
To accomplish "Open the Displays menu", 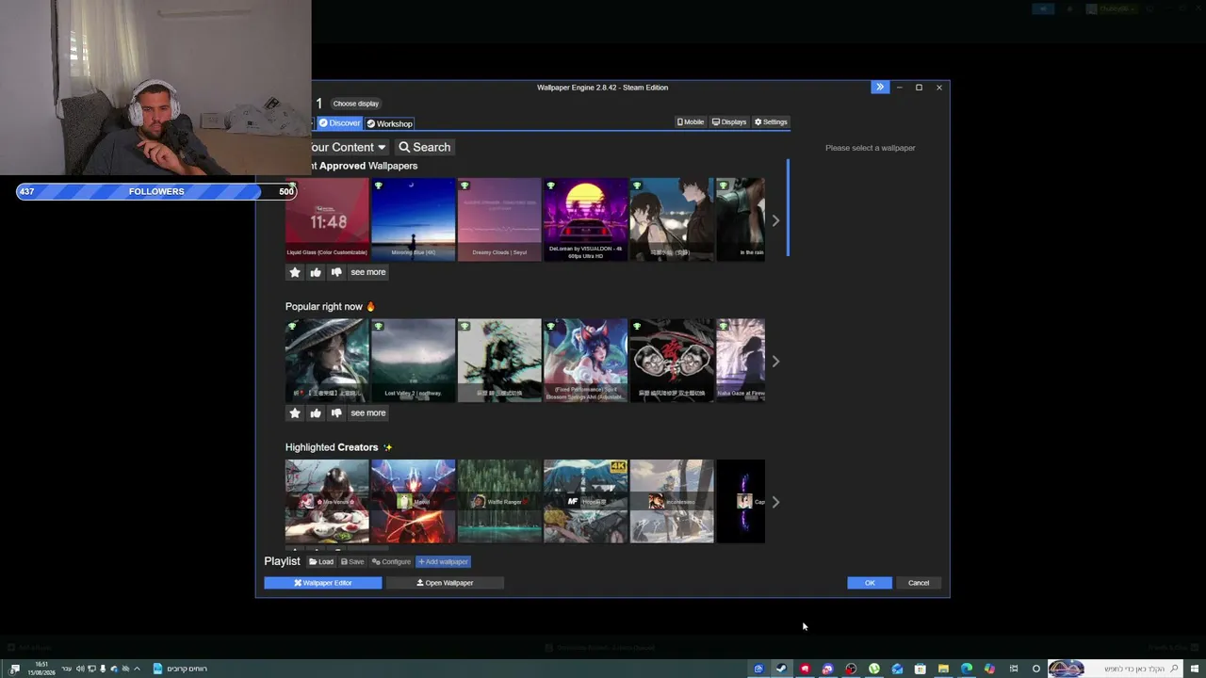I will tap(729, 121).
